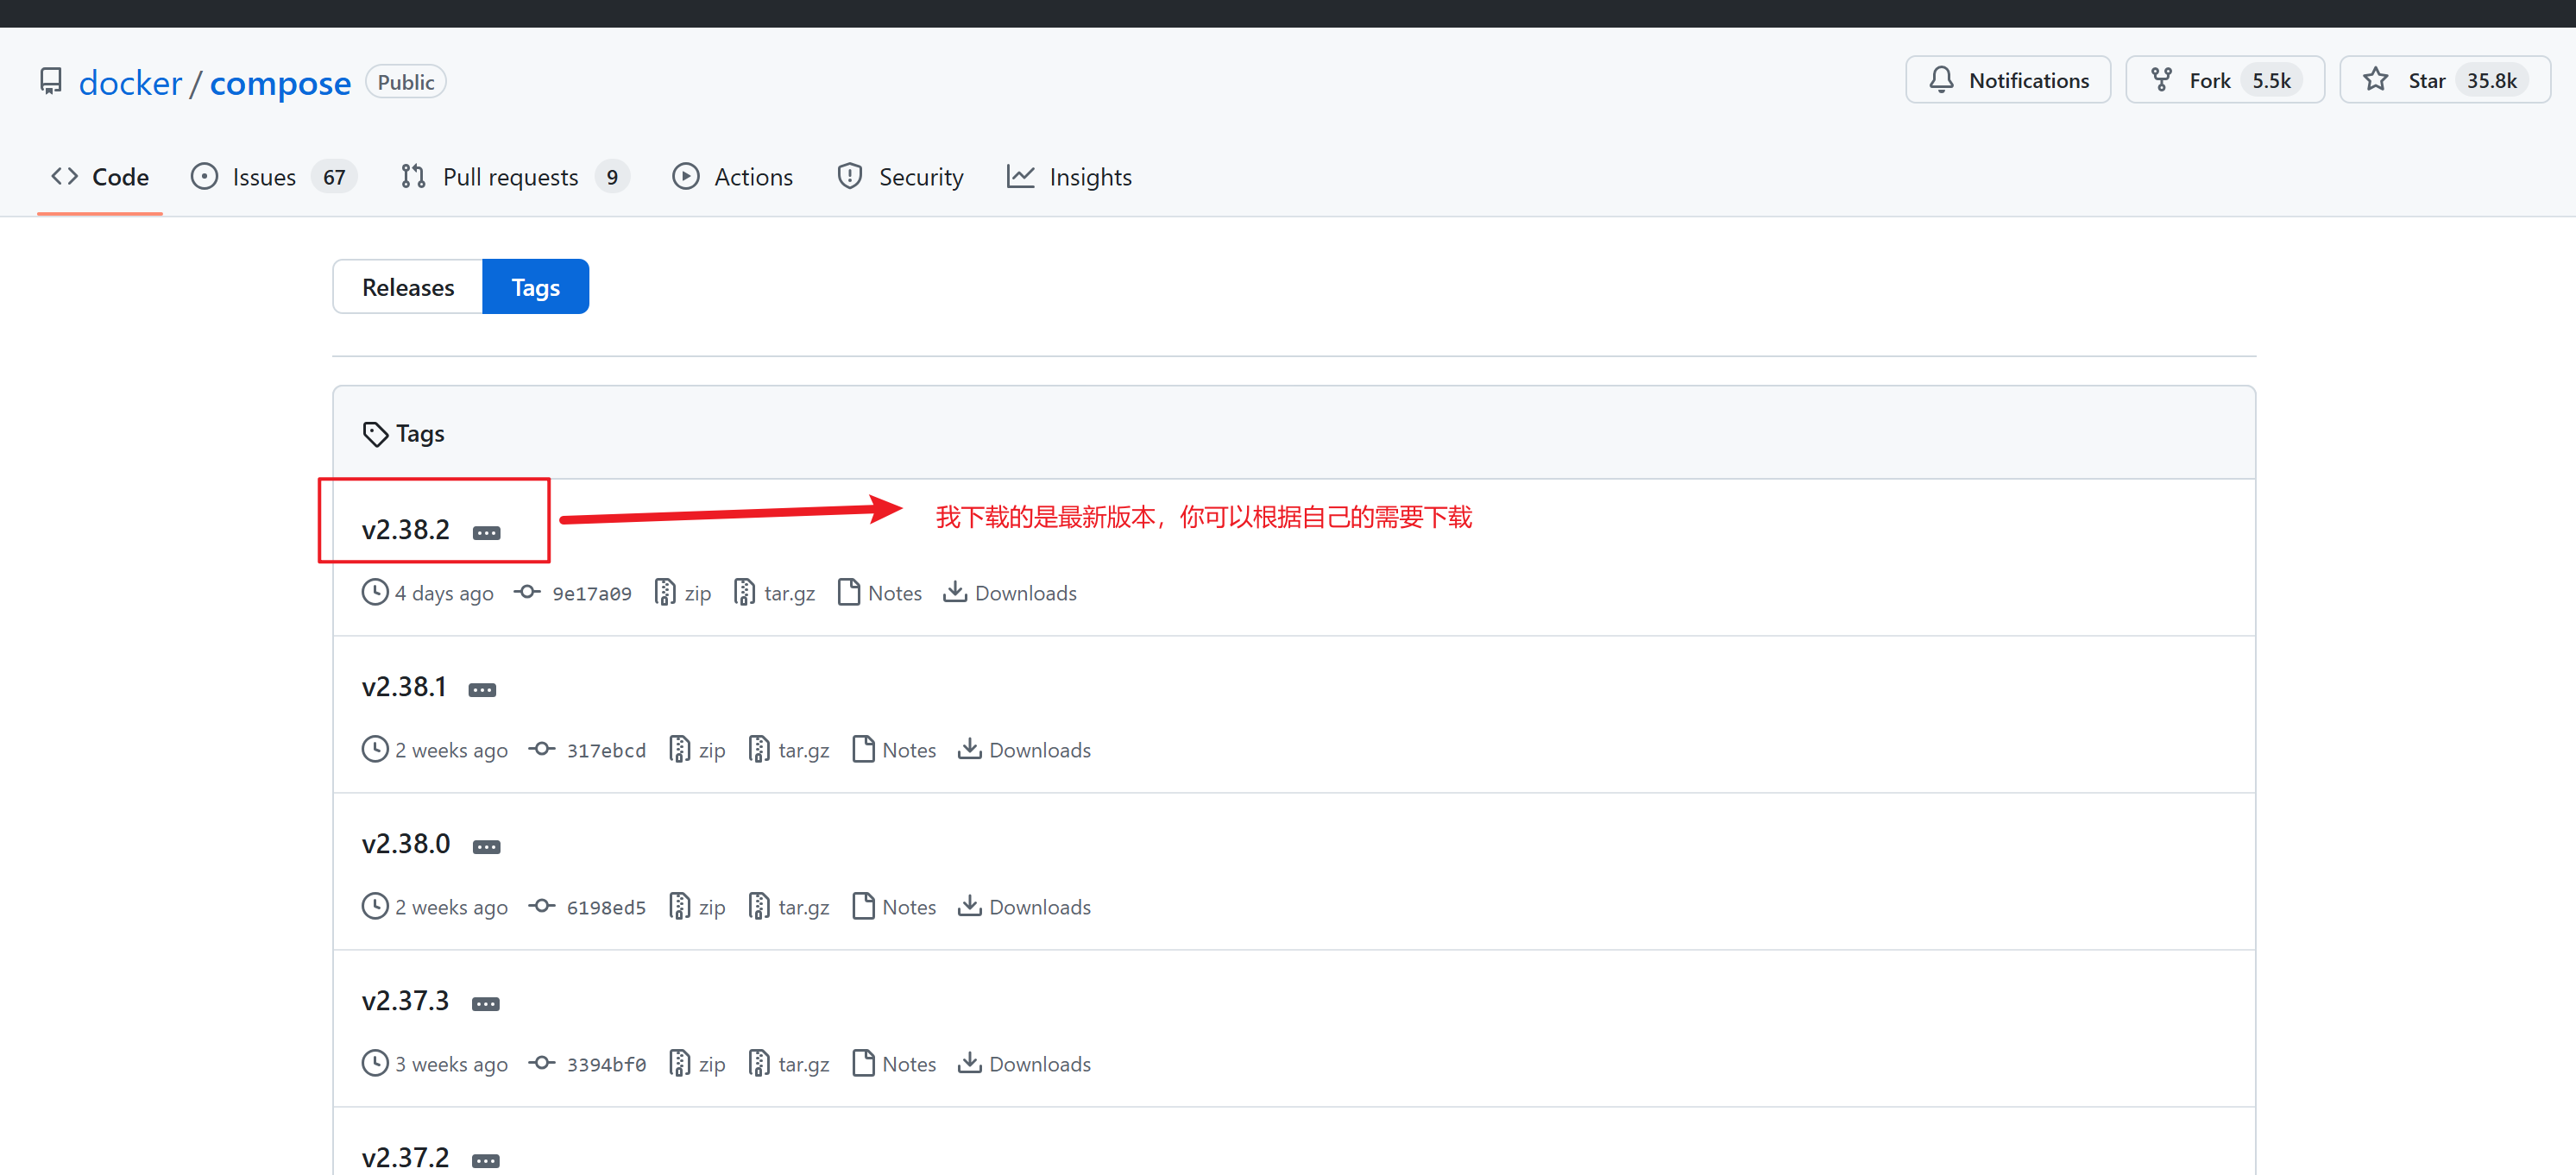This screenshot has height=1175, width=2576.
Task: Open tag v2.38.2
Action: (405, 529)
